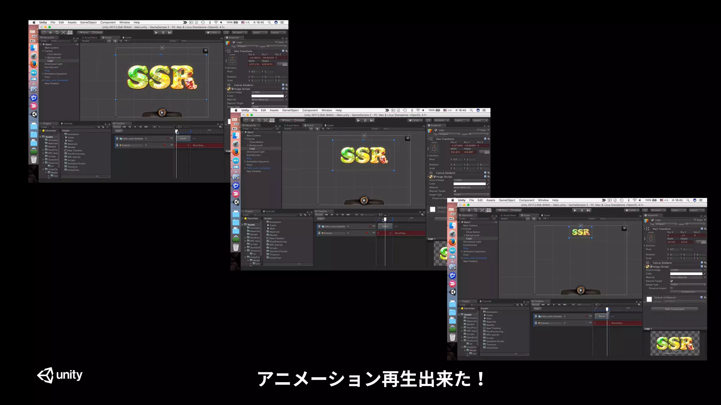721x405 pixels.
Task: Click Pause button in front Unity window toolbar
Action: pos(582,210)
